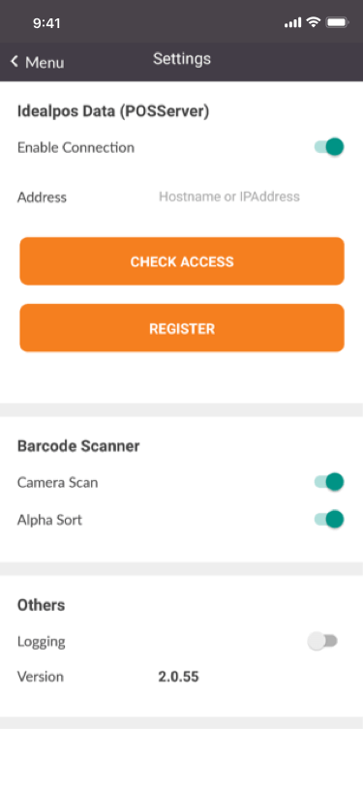Screen dimensions: 363x786
Task: Click the Others section heading
Action: [41, 605]
